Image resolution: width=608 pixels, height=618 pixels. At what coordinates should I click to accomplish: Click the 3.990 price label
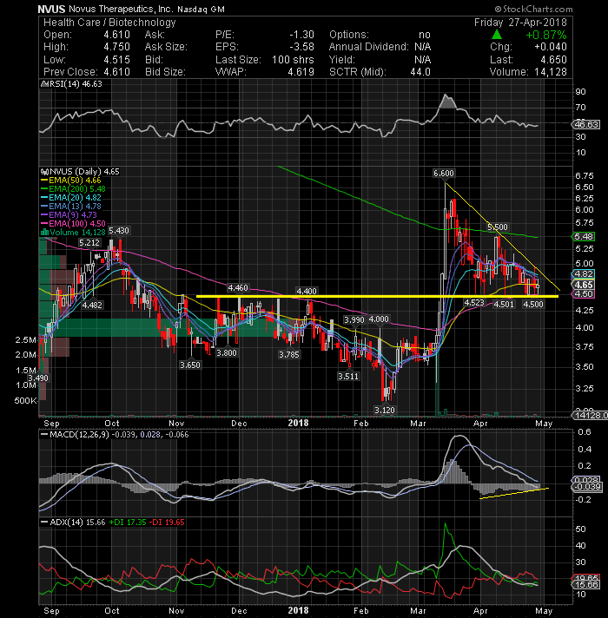click(354, 319)
